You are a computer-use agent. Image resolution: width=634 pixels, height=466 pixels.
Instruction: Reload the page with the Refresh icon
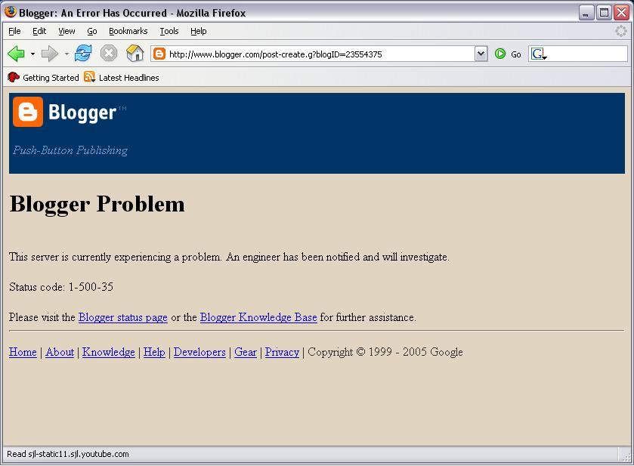point(83,54)
